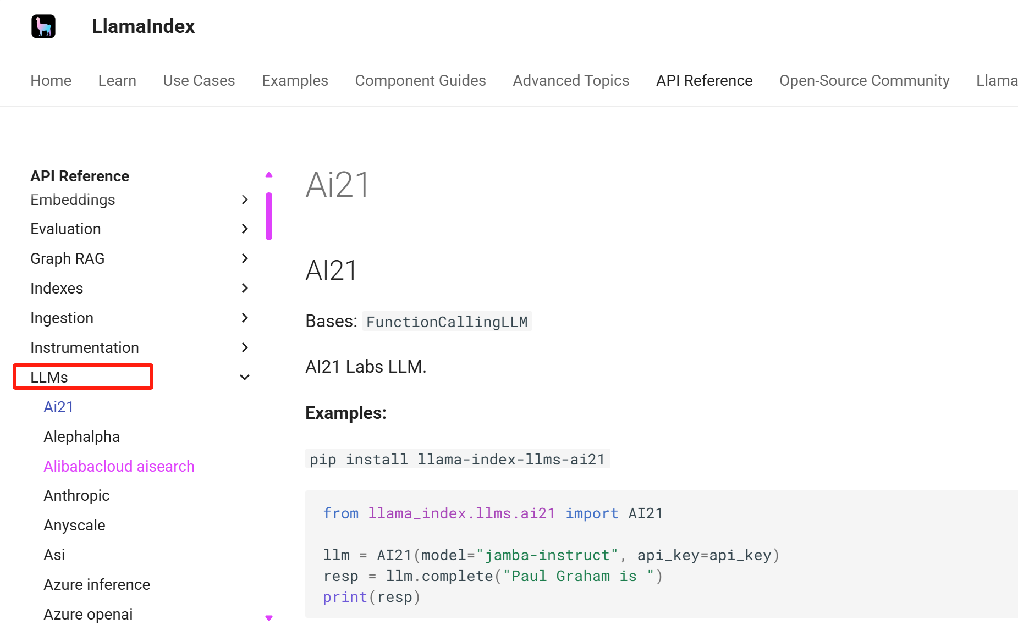Expand the Indexes section chevron

click(x=245, y=288)
